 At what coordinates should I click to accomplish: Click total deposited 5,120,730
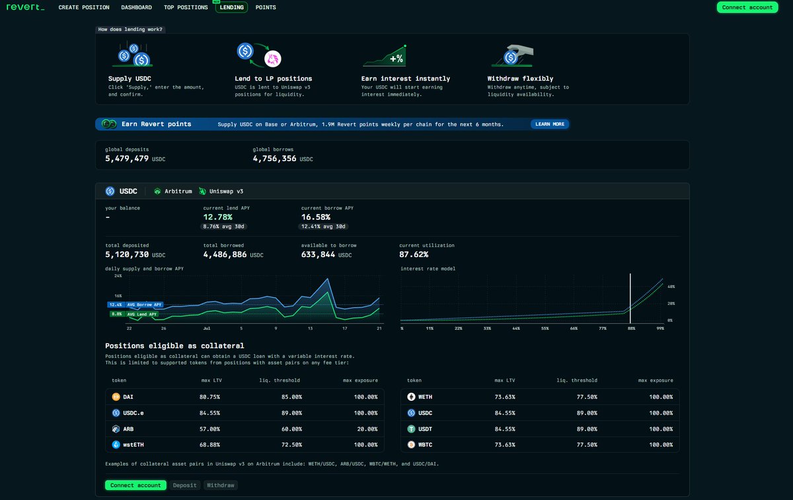127,254
